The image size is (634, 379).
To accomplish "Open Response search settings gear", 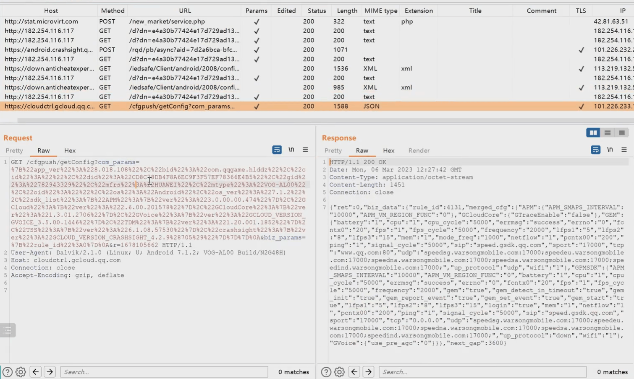I will [x=339, y=372].
